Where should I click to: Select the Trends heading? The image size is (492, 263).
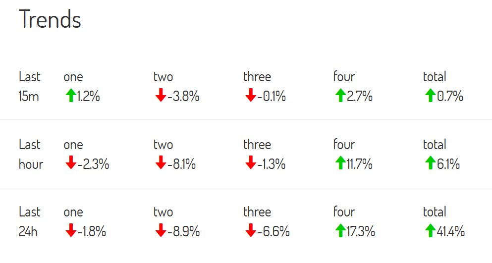click(x=50, y=19)
